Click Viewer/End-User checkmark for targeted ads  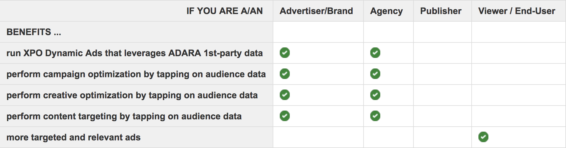pos(483,137)
